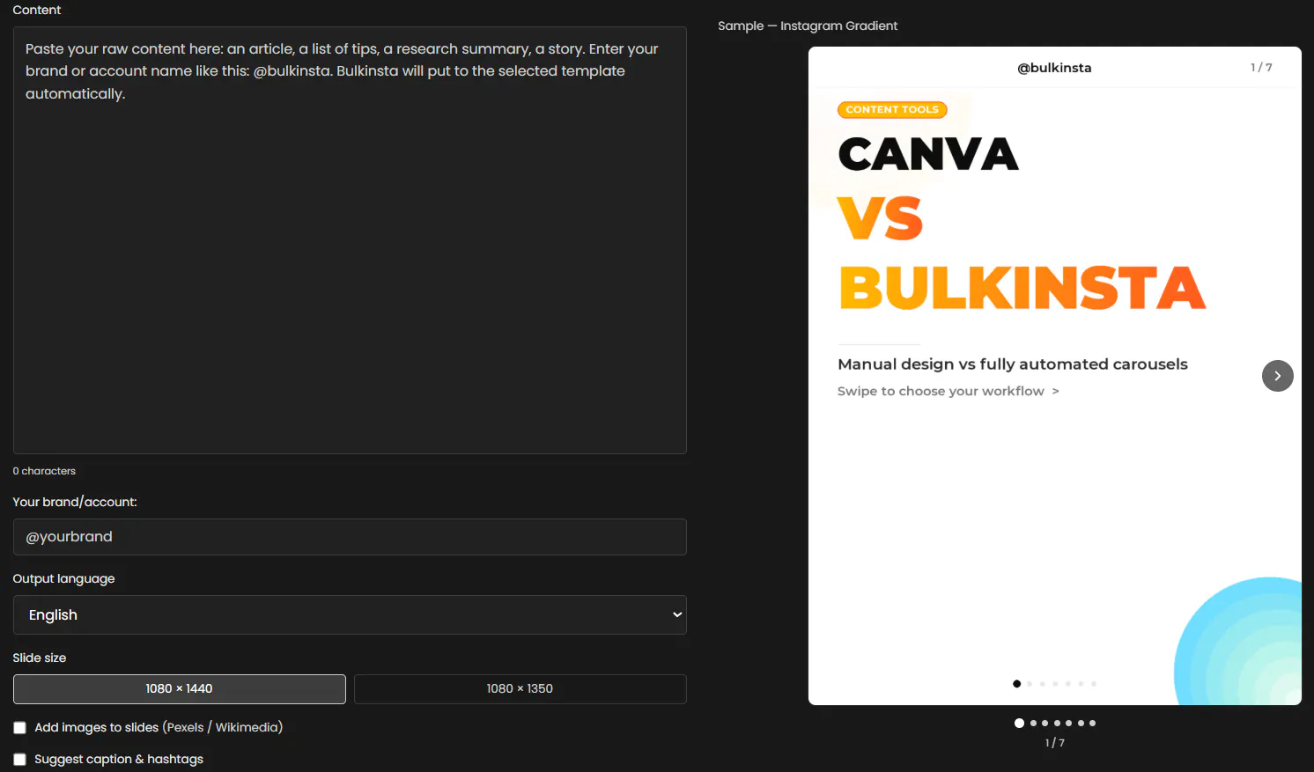Click the "Sample — Instagram Gradient" label
The height and width of the screenshot is (772, 1314).
[x=808, y=26]
